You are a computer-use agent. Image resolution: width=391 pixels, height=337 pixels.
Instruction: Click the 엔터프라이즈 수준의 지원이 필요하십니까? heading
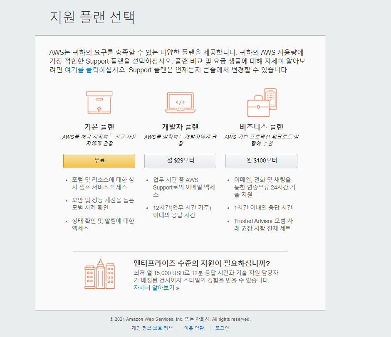click(202, 263)
